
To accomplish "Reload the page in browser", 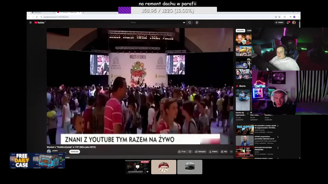I will click(x=37, y=17).
